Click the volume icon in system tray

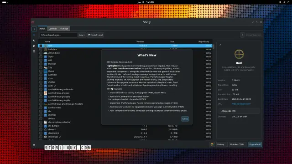pos(284,2)
